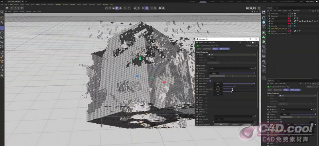The height and width of the screenshot is (146, 319).
Task: Select the Scale tool in left toolbar
Action: point(2,37)
